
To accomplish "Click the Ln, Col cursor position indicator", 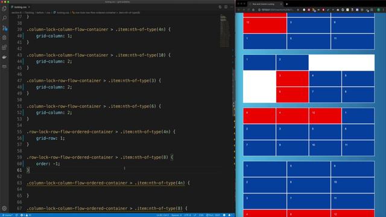I will tap(162, 215).
